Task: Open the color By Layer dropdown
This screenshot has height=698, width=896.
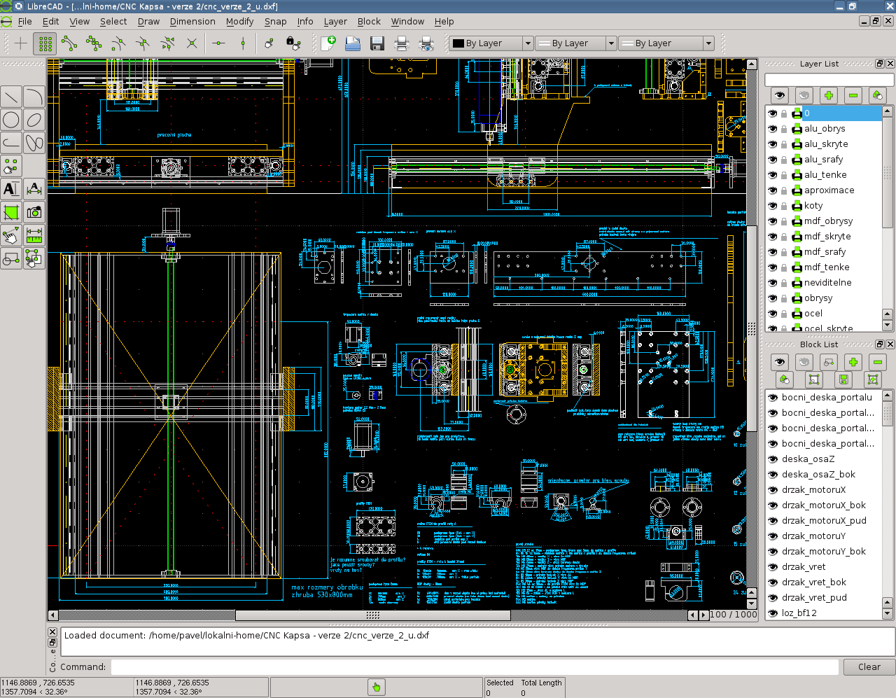Action: click(491, 43)
